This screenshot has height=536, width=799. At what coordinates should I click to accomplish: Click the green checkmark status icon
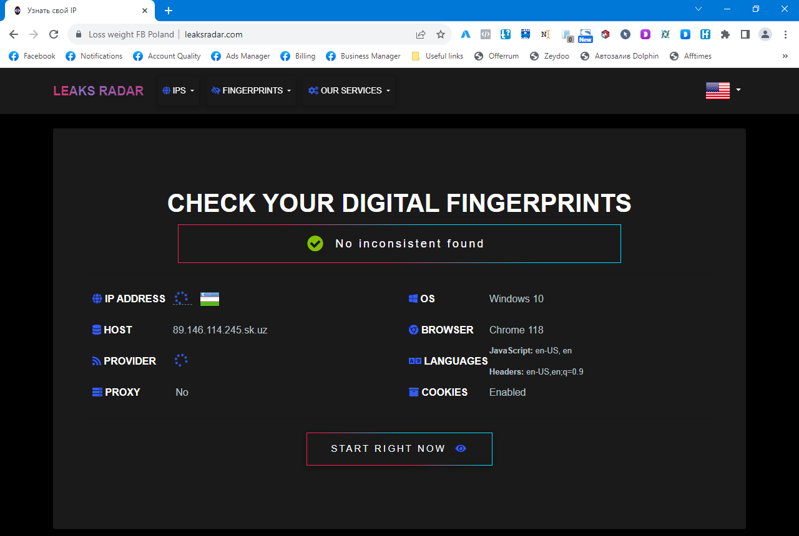(x=315, y=244)
